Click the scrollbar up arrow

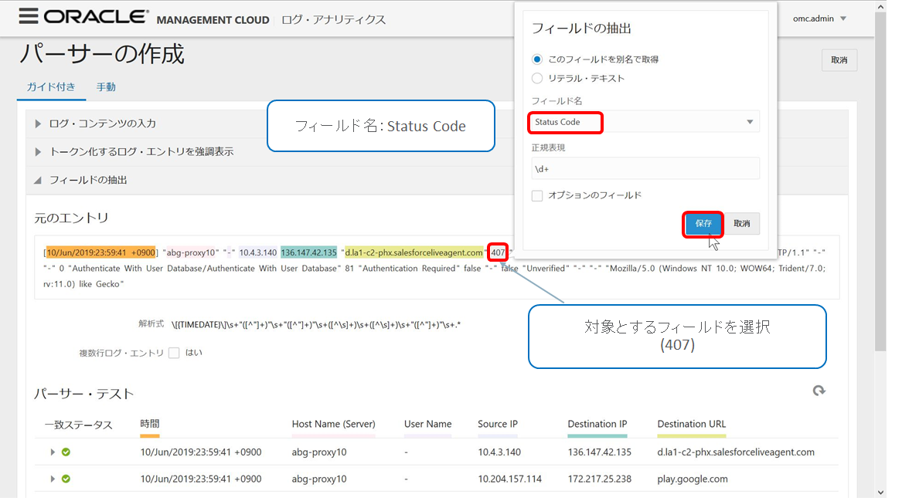tap(880, 7)
